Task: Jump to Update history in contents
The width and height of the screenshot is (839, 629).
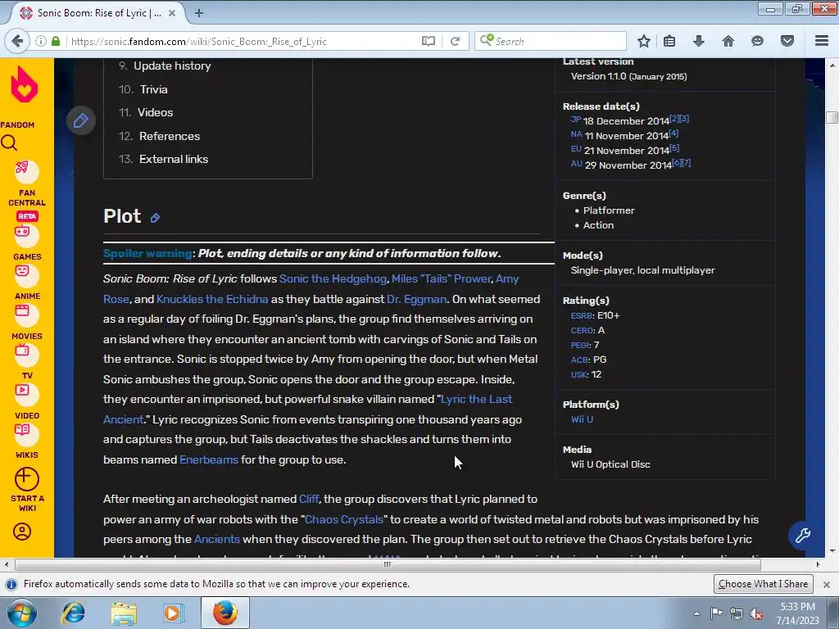Action: (x=172, y=66)
